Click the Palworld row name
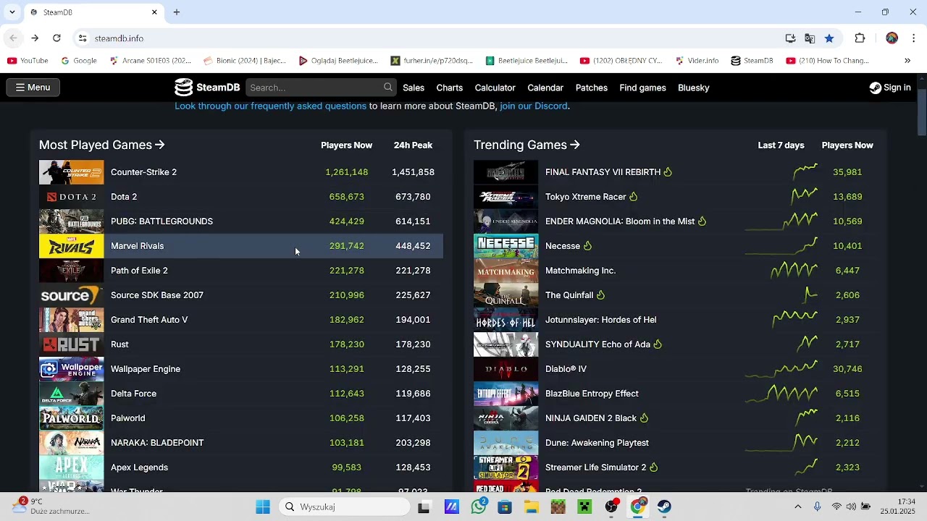 127,418
